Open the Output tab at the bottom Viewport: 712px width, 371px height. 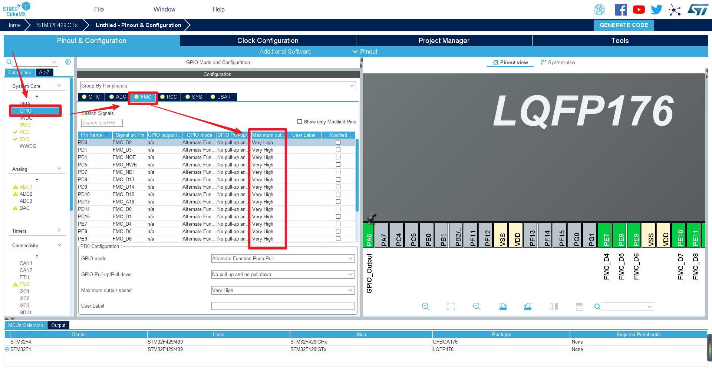(58, 325)
